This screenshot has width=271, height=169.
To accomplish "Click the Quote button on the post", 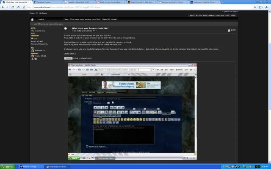I will tap(232, 30).
